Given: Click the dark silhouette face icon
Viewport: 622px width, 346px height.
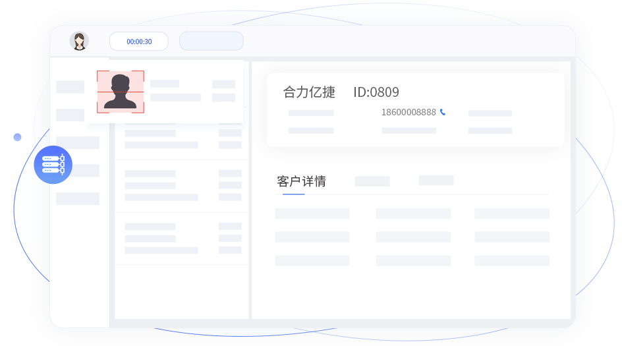Looking at the screenshot, I should tap(120, 92).
